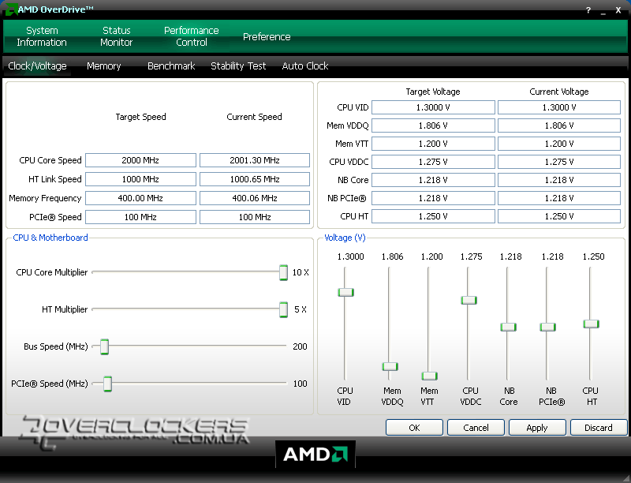Click the Mem VDDQ target voltage field
Image resolution: width=631 pixels, height=483 pixels.
(x=433, y=125)
